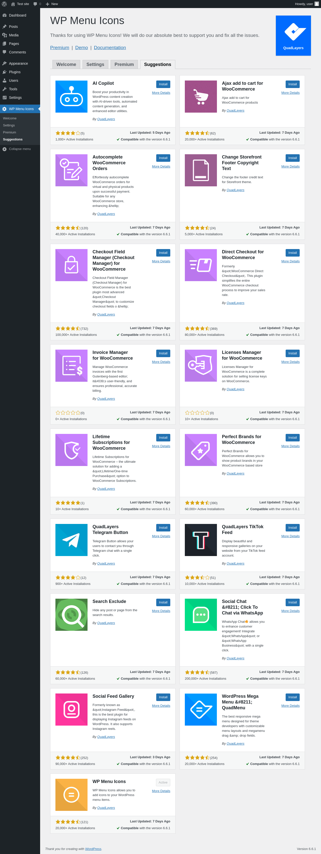Image resolution: width=321 pixels, height=854 pixels.
Task: Open the Documentation link
Action: tap(110, 47)
